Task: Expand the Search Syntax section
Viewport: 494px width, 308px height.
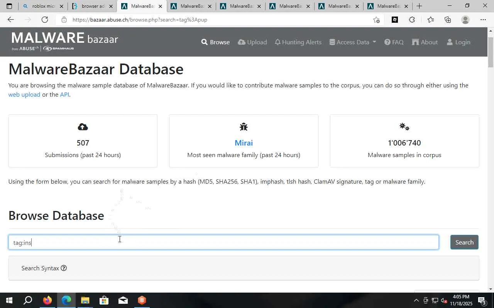Action: pyautogui.click(x=244, y=268)
